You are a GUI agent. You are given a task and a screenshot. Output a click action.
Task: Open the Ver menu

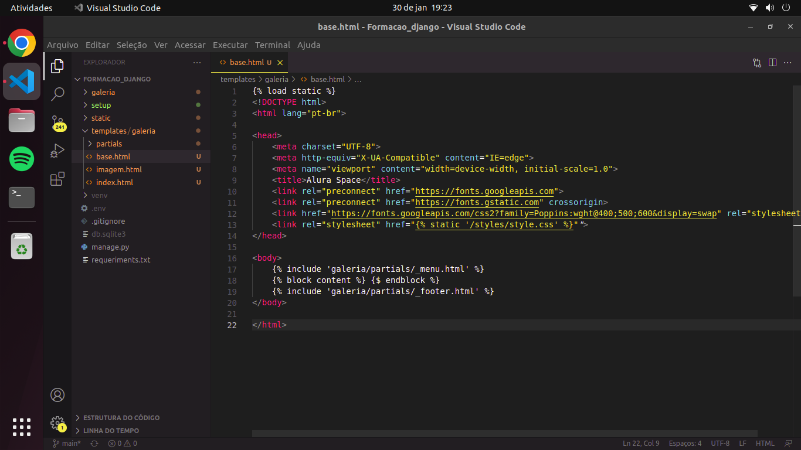tap(161, 45)
